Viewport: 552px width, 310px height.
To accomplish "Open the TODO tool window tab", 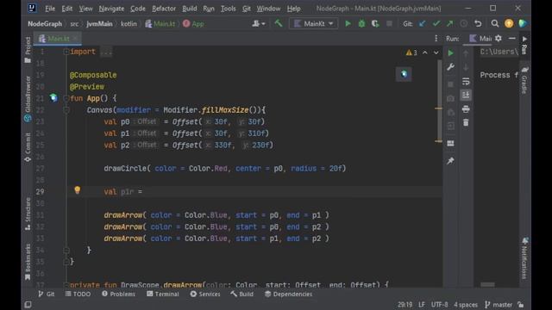I will tap(78, 294).
